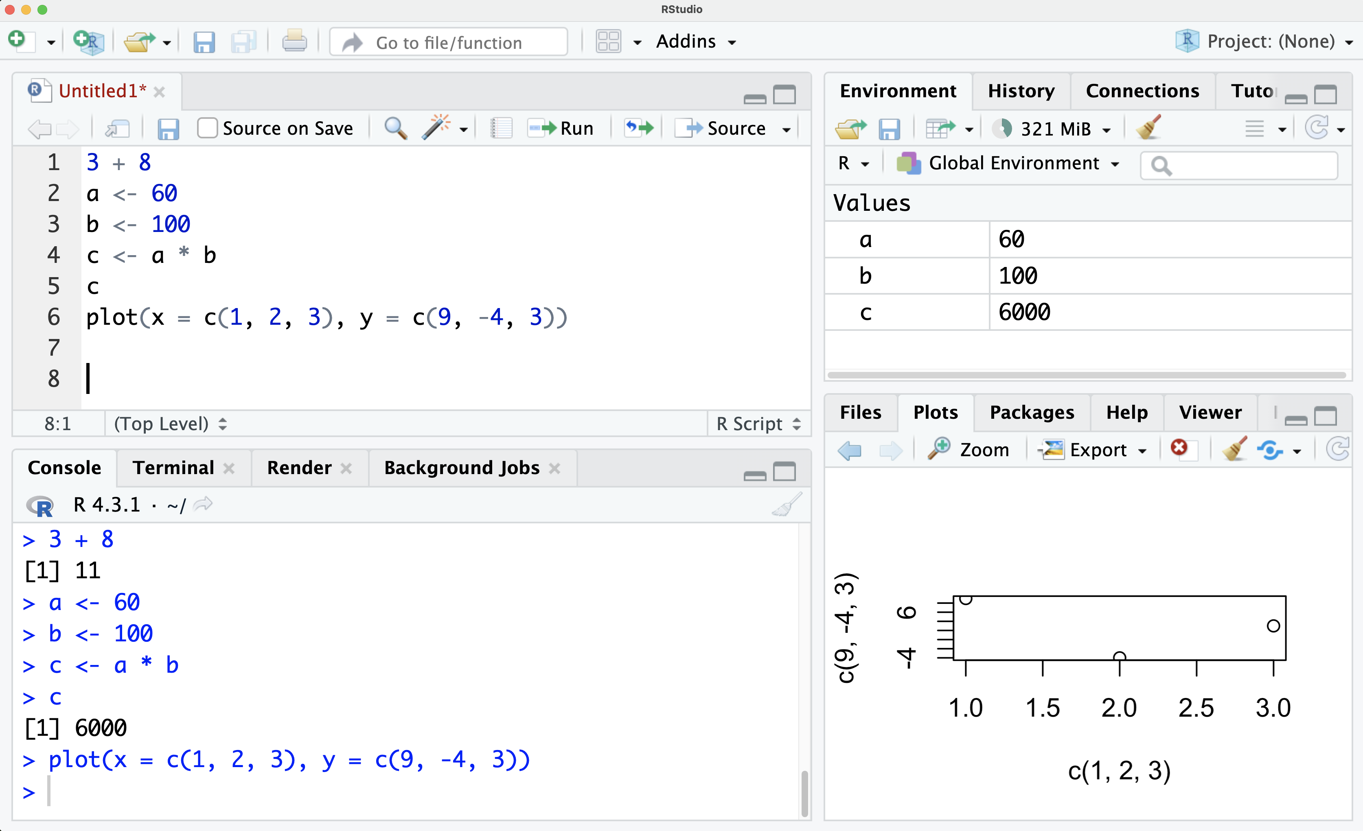Select the Render tab
The height and width of the screenshot is (831, 1363).
click(299, 468)
